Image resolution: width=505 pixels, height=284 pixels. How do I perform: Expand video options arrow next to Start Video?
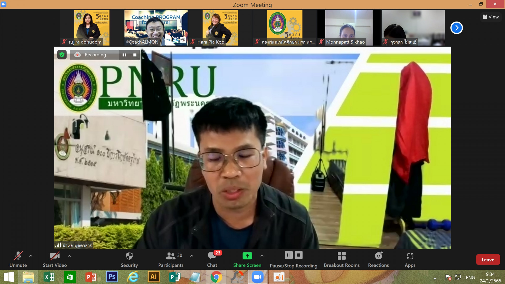(69, 256)
